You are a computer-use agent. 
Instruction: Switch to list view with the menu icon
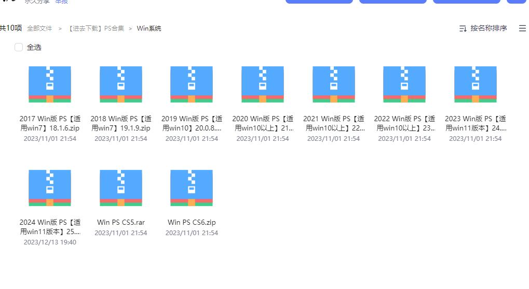coord(522,28)
